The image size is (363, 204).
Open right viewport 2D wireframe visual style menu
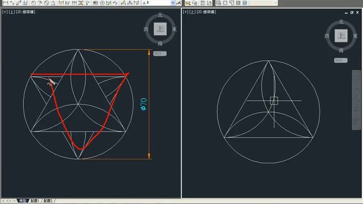206,12
